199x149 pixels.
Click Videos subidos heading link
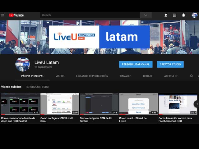11,87
